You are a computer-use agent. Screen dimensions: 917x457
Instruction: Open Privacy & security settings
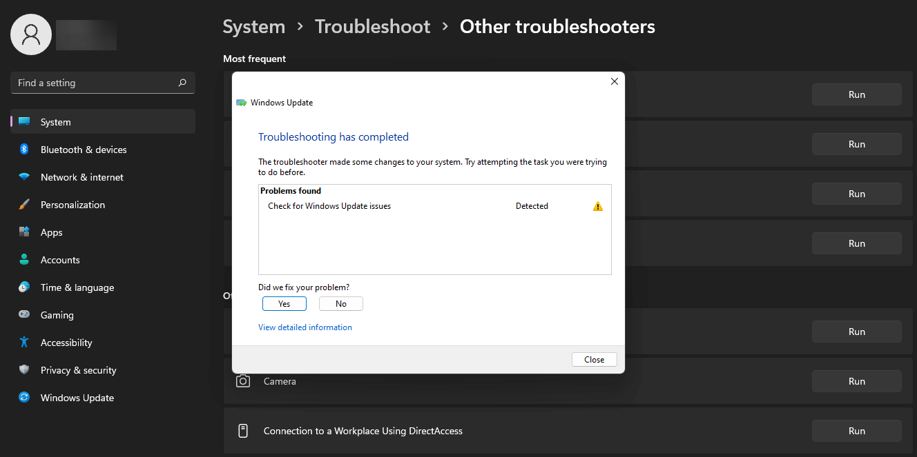click(x=103, y=370)
